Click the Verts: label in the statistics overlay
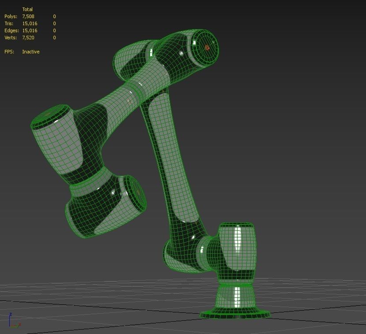366x334 pixels. coord(11,38)
